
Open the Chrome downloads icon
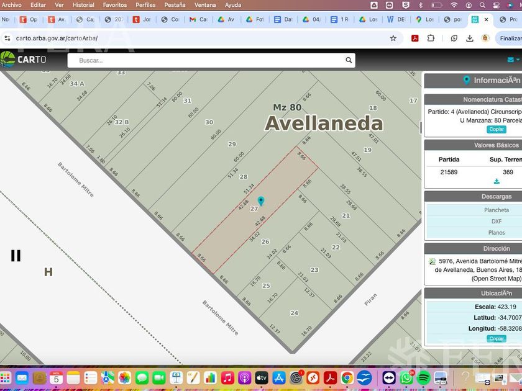tap(470, 38)
